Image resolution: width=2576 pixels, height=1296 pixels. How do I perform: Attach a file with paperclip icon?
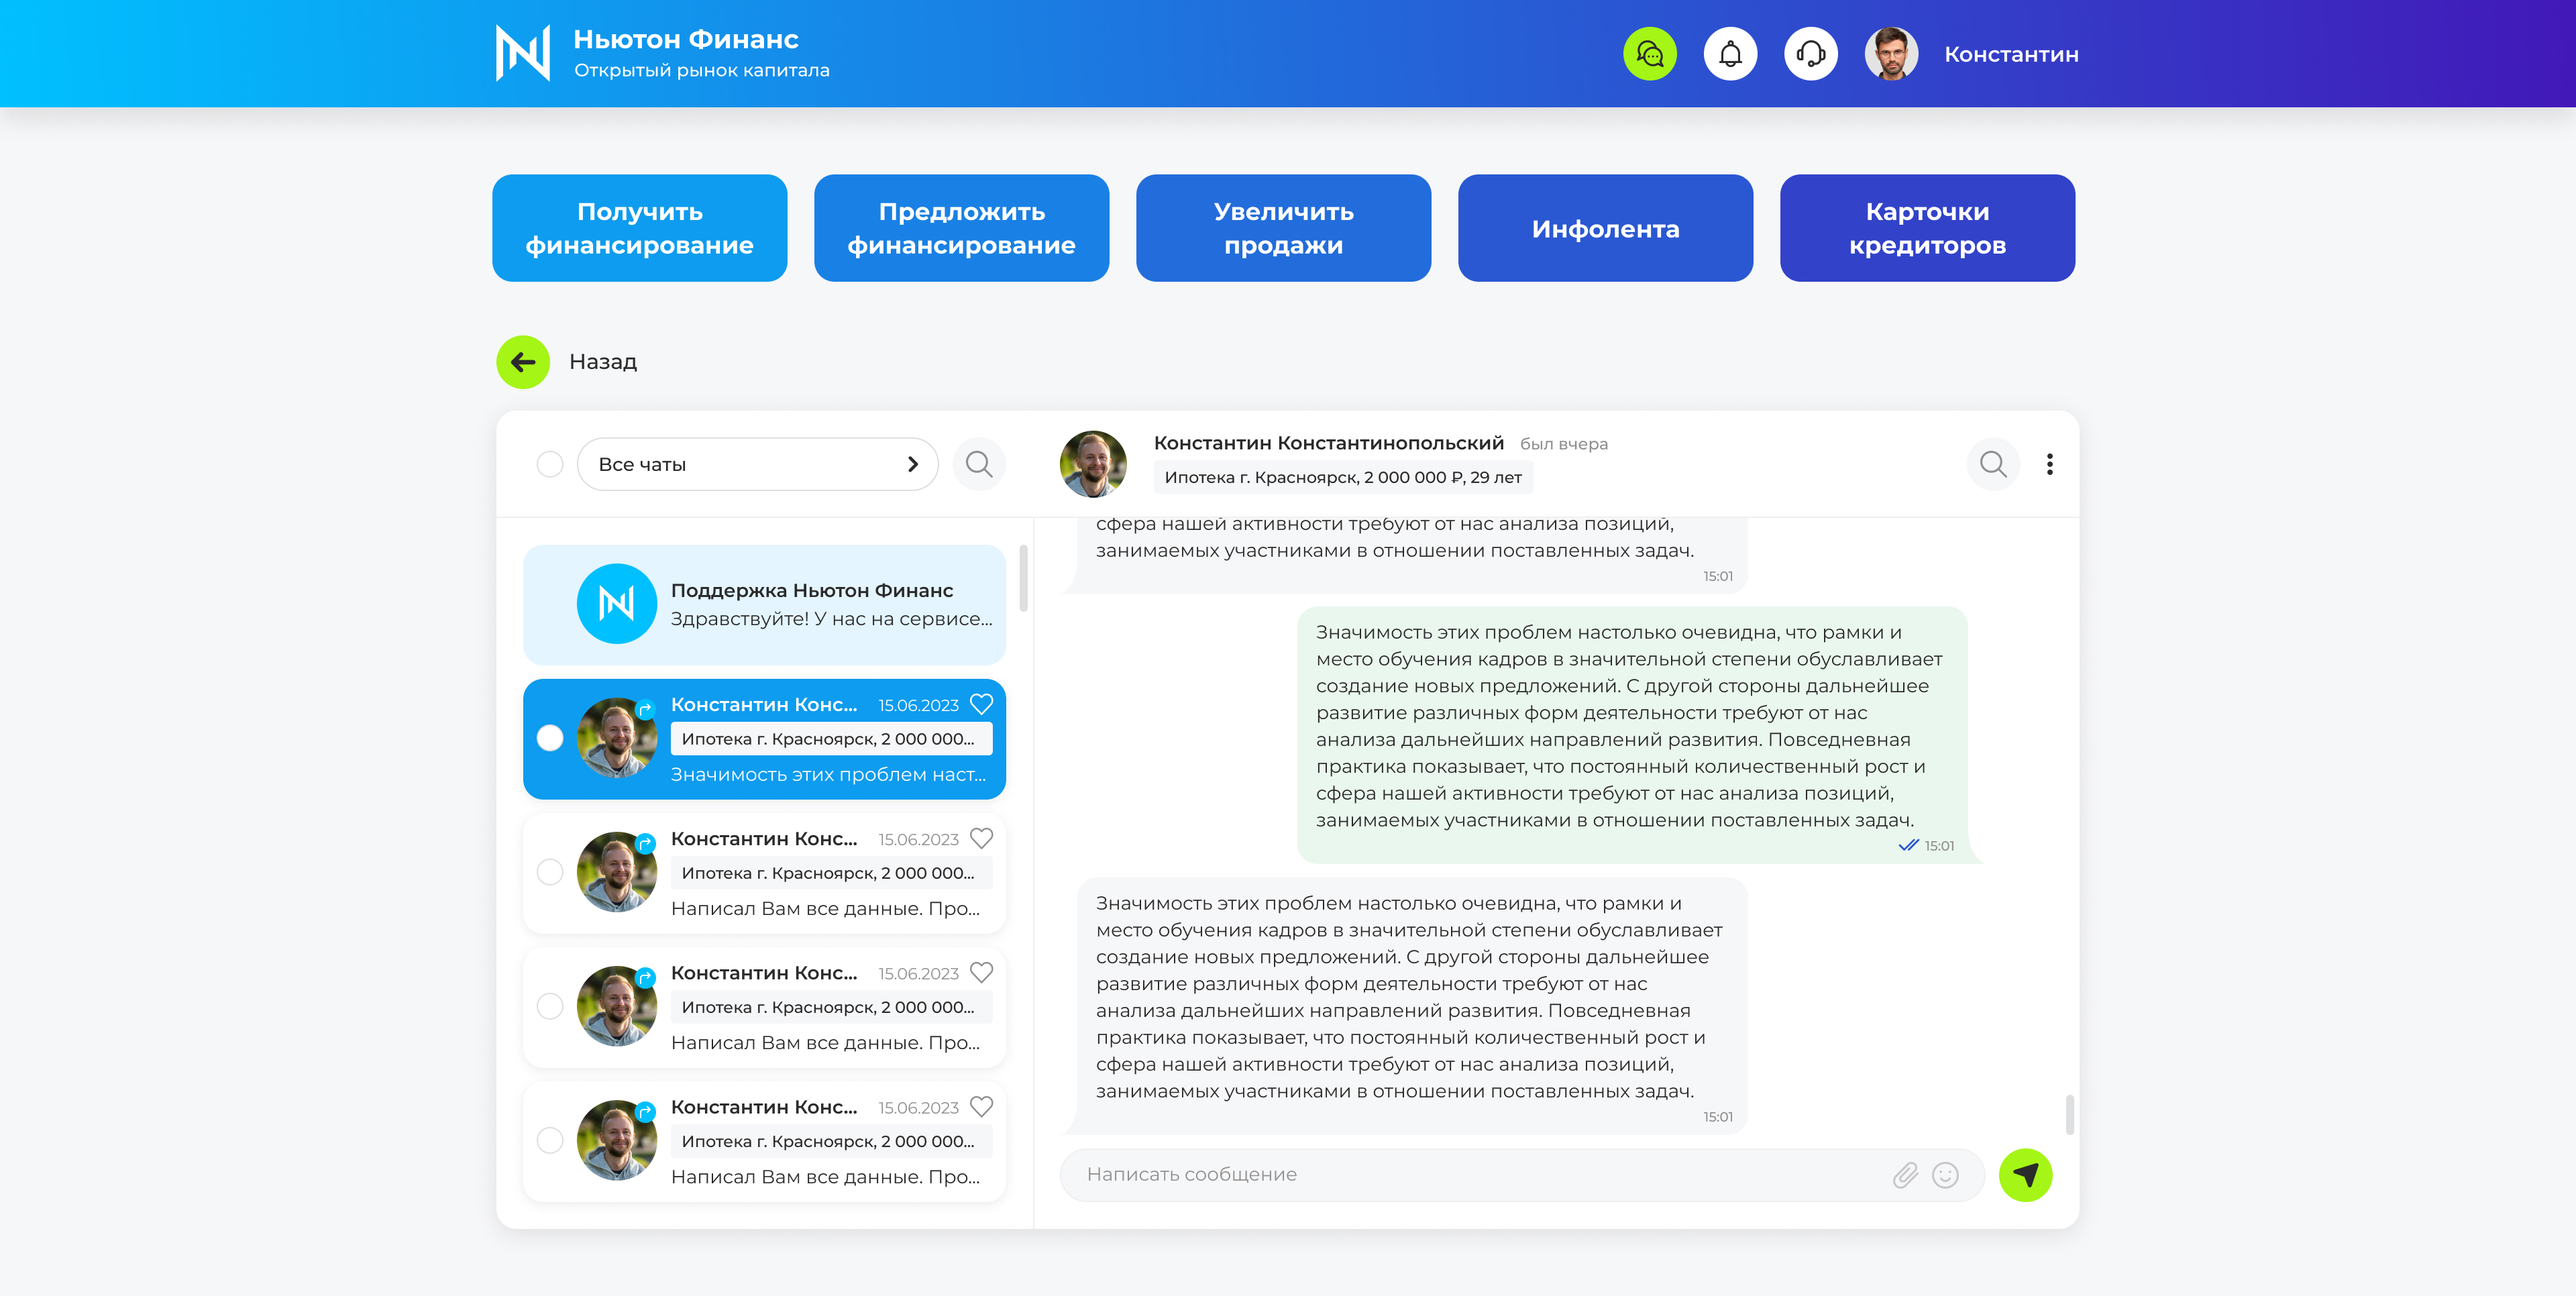(1905, 1175)
